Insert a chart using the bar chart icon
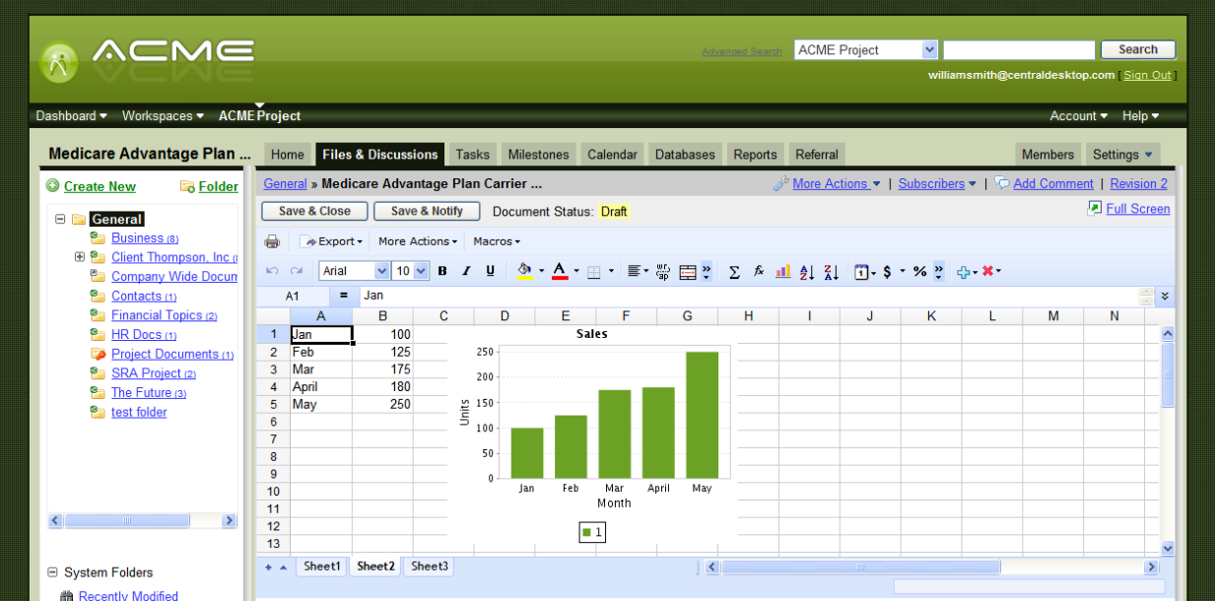Viewport: 1215px width, 601px height. click(x=783, y=271)
